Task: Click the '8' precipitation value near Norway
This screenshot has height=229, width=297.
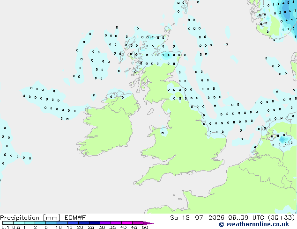Action: coord(285,12)
